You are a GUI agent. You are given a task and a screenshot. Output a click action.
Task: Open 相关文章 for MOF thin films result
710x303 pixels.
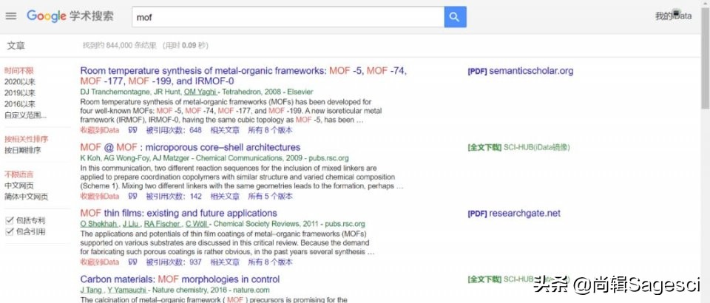pos(225,262)
